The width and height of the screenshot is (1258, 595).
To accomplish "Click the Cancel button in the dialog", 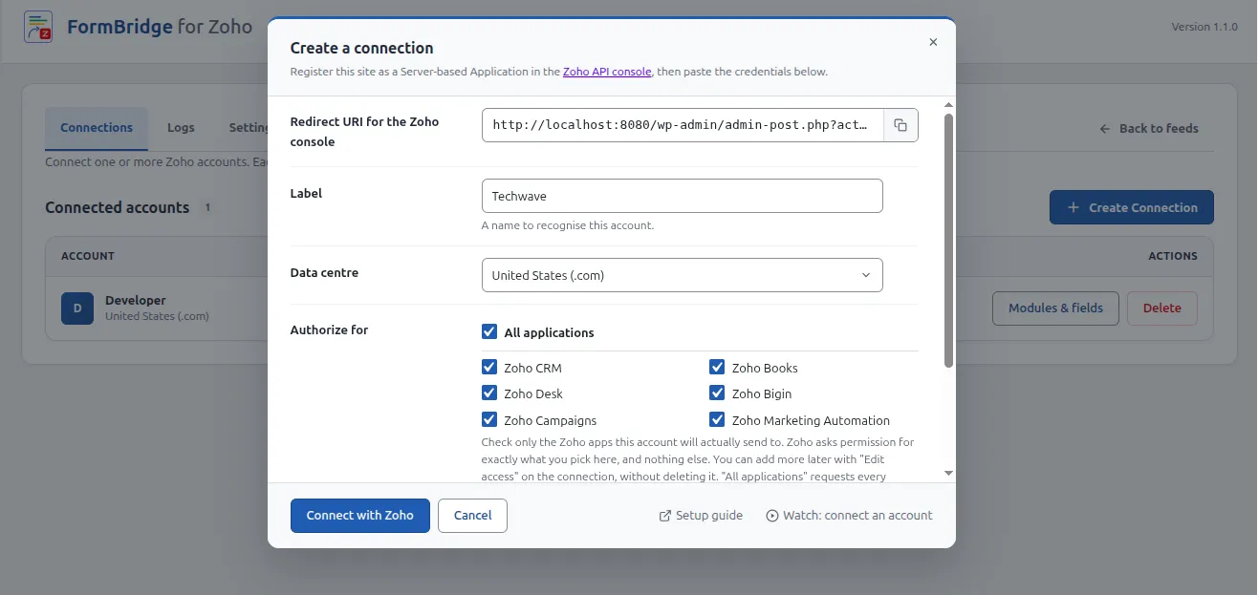I will tap(472, 516).
